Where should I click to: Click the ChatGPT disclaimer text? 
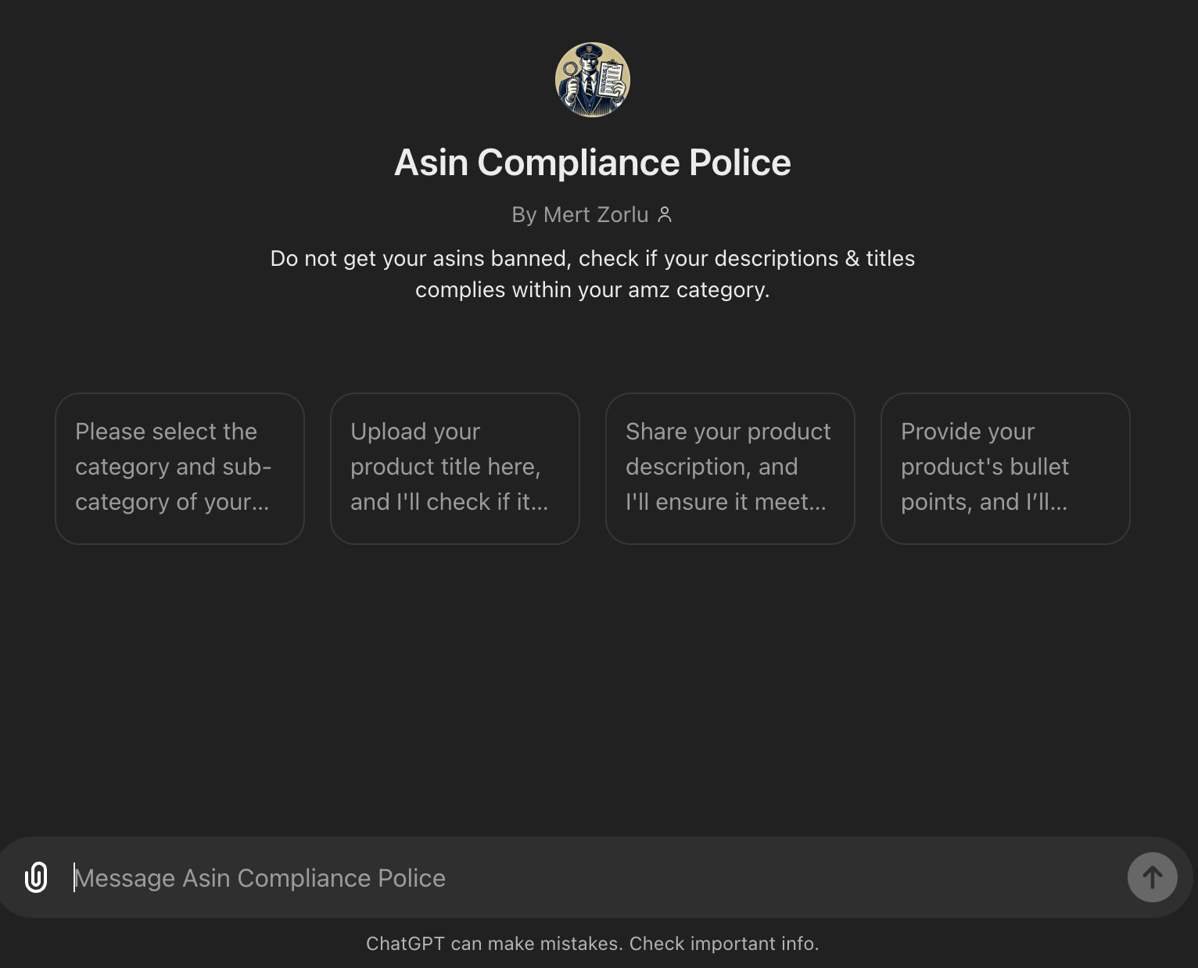[x=593, y=944]
